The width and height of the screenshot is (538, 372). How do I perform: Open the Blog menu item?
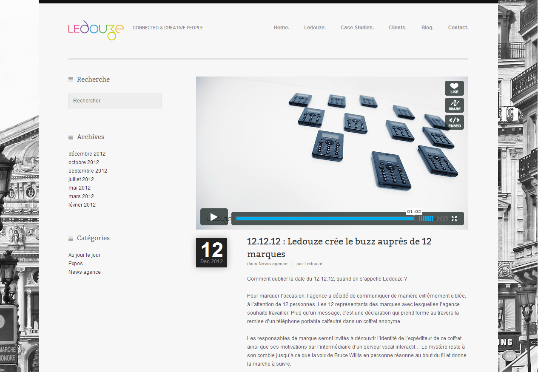pyautogui.click(x=427, y=28)
